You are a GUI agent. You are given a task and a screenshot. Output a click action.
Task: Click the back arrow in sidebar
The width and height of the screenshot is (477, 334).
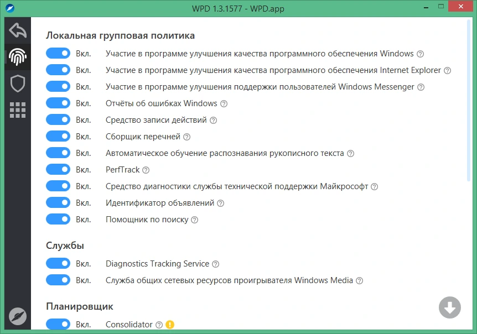18,30
